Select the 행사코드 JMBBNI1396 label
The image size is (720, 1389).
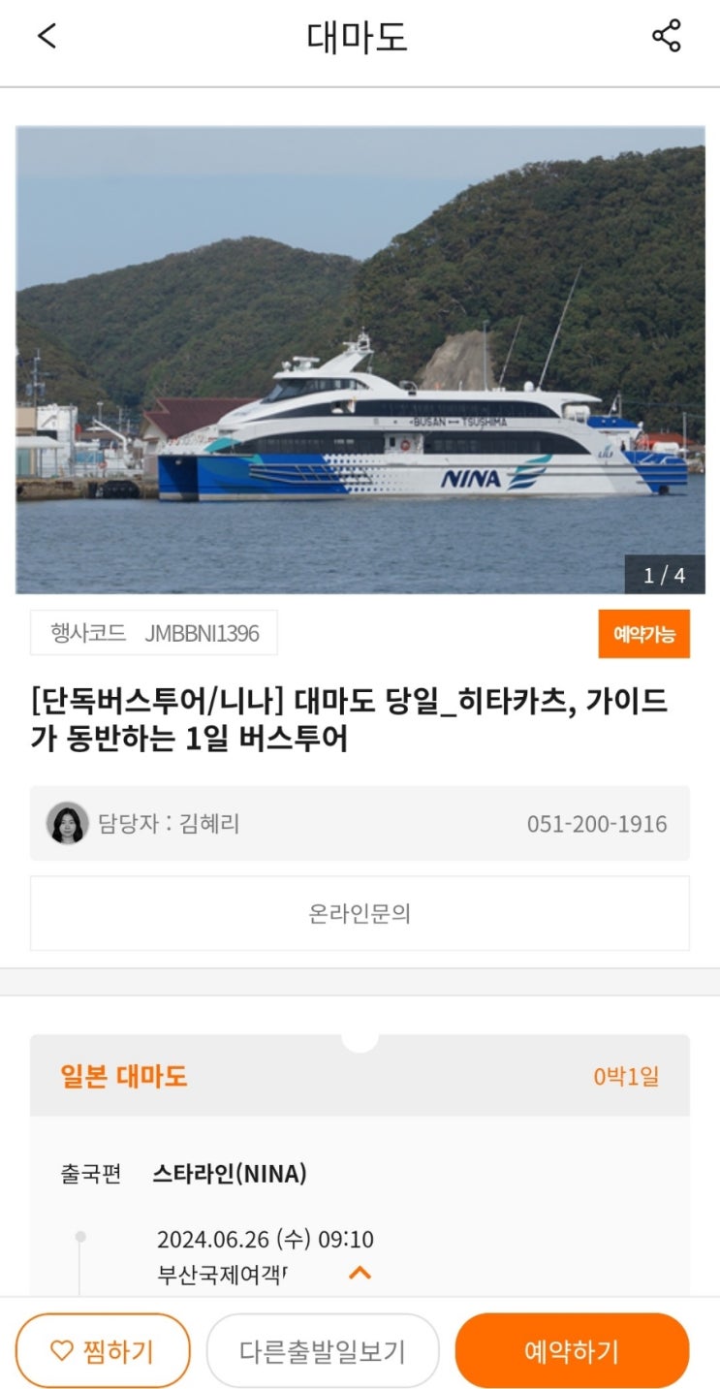click(x=154, y=633)
